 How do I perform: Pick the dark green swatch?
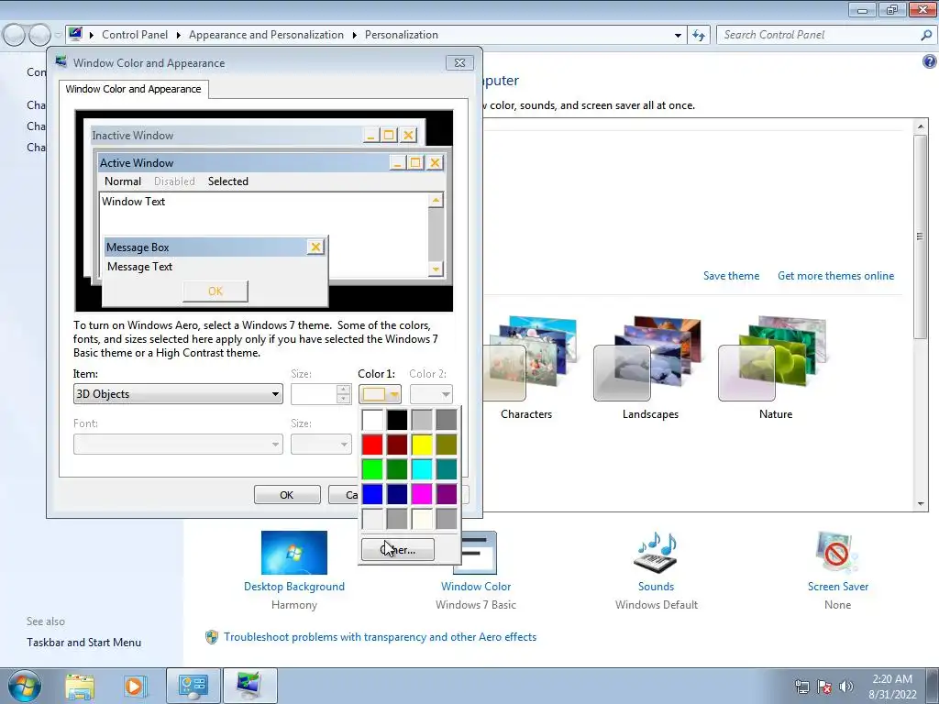tap(397, 469)
